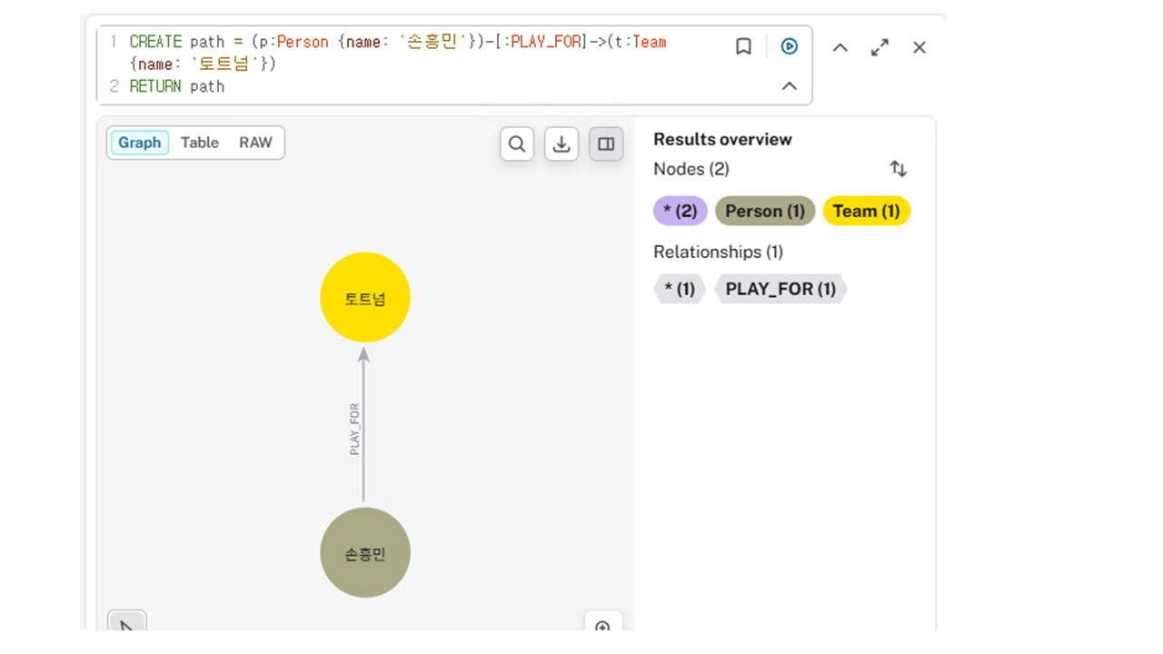Save query with bookmark icon
The height and width of the screenshot is (654, 1163).
[743, 46]
